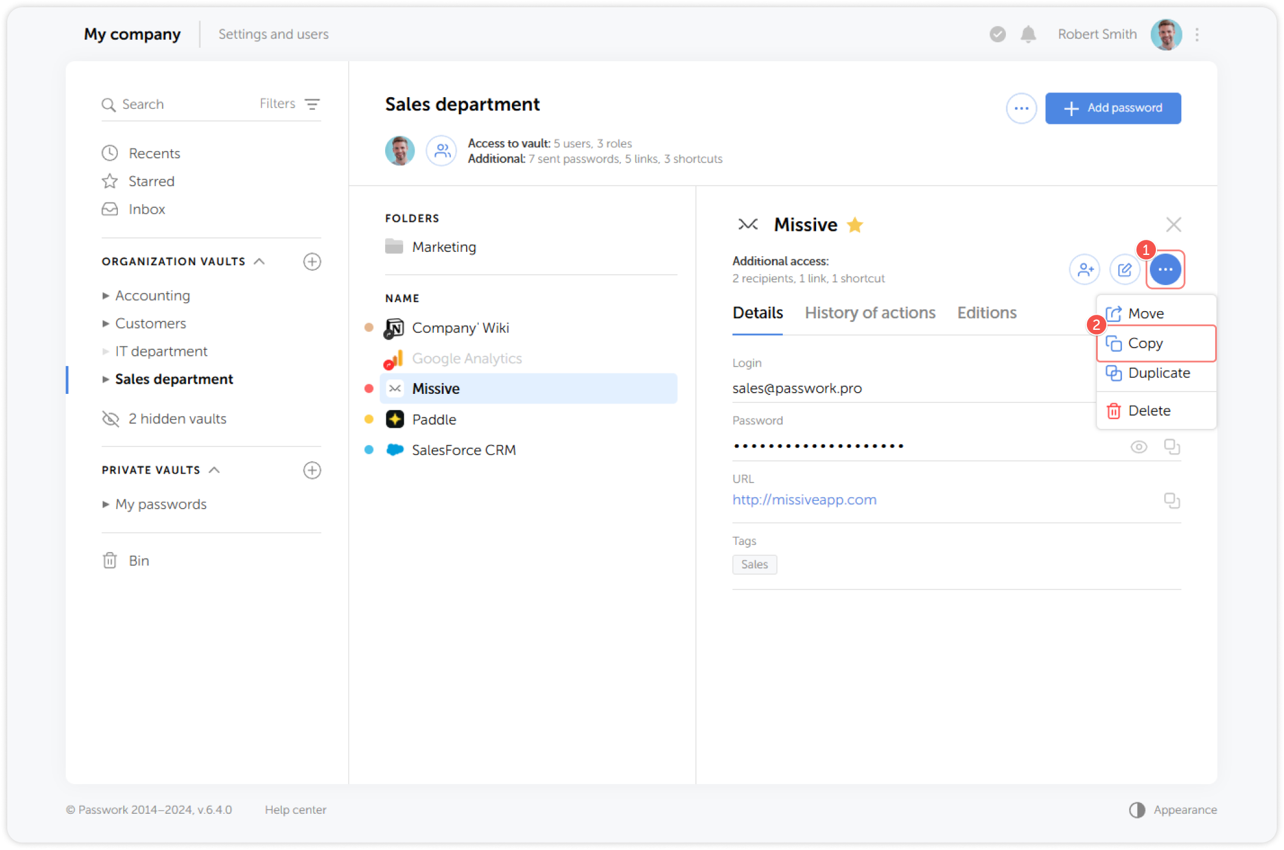Open the edit pencil icon for Missive
Viewport: 1284px width, 850px height.
pyautogui.click(x=1125, y=269)
